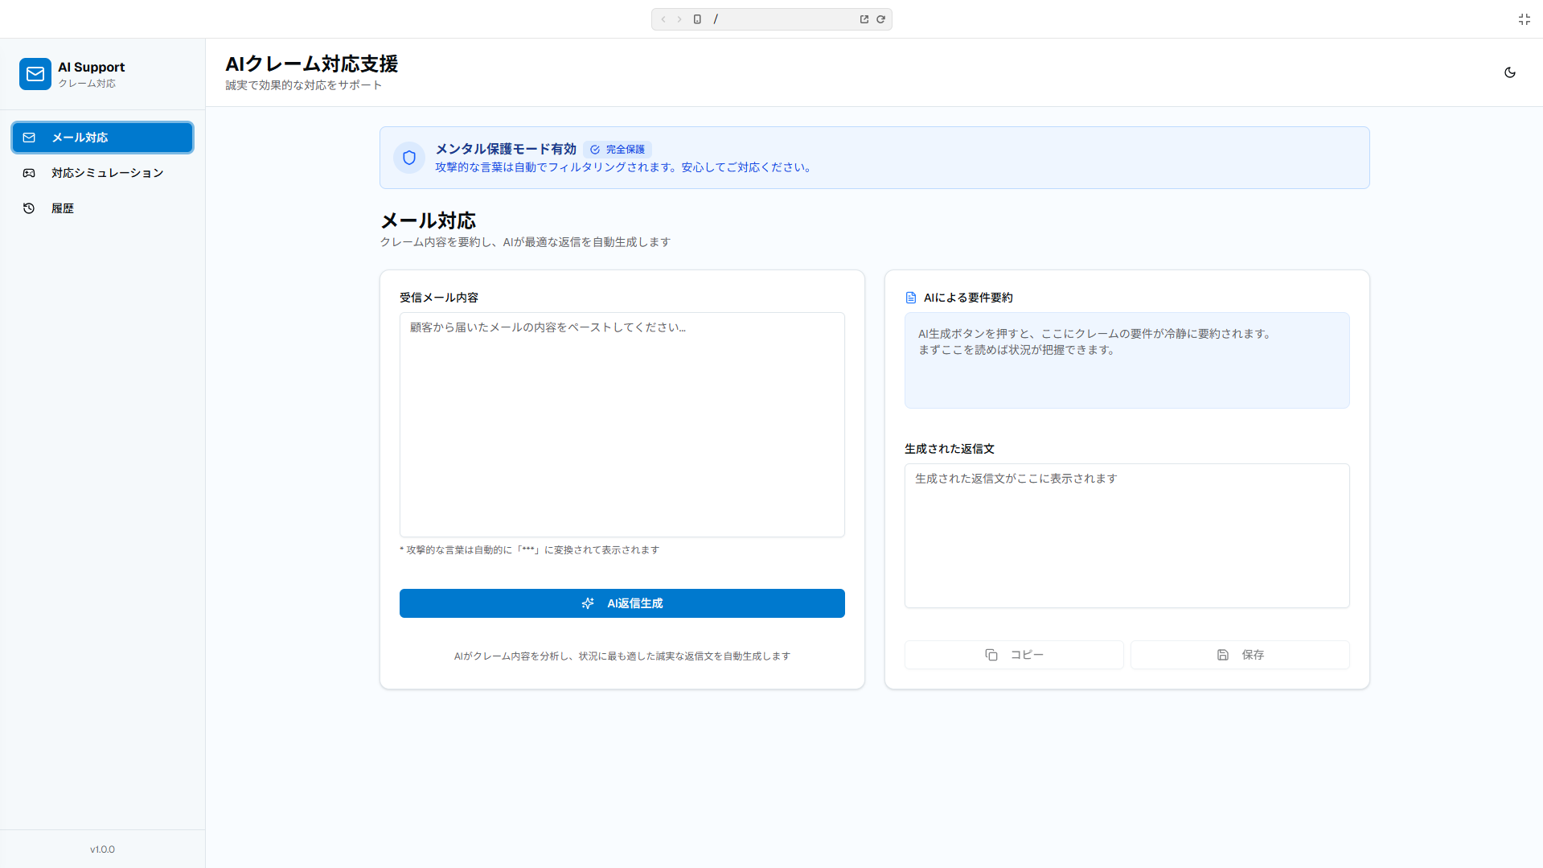The image size is (1543, 868).
Task: Open page in new window icon
Action: pos(864,19)
